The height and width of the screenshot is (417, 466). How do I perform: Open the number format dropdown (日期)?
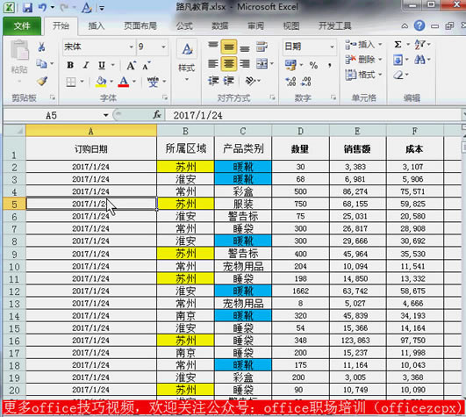[332, 47]
